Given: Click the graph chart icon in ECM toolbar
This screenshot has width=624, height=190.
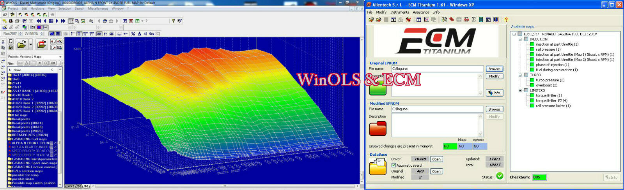Looking at the screenshot, I should tap(426, 19).
